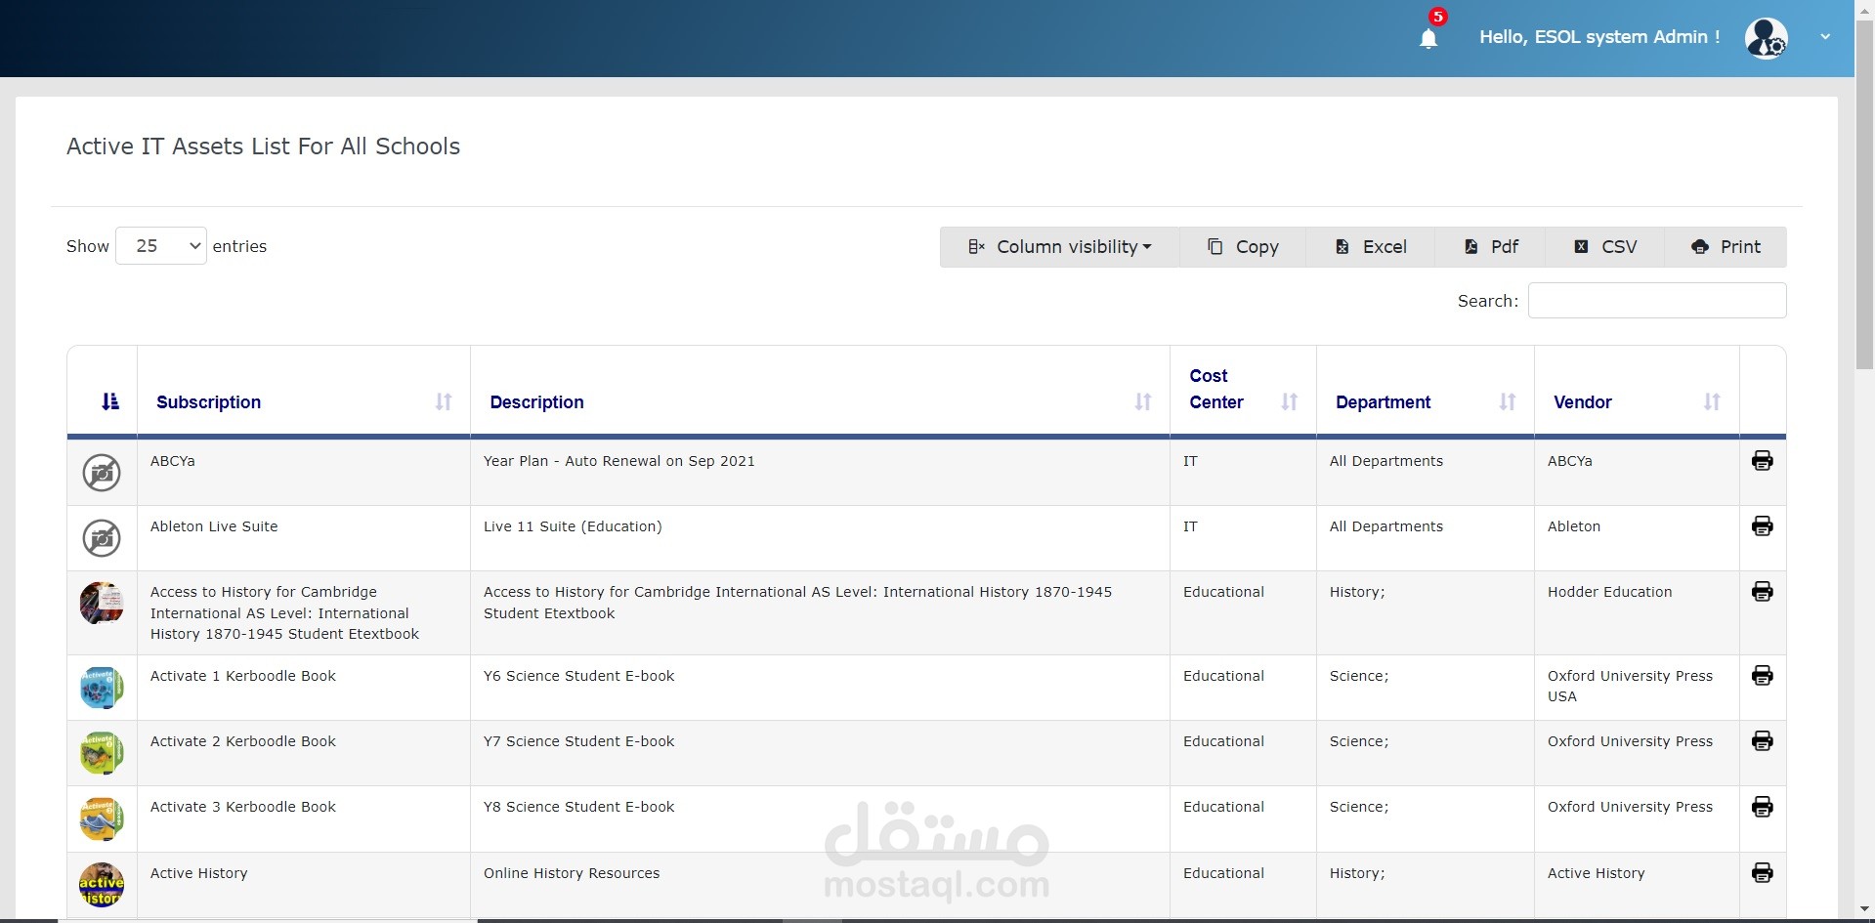Click the 'Year Plan - Auto Renewal' description
Viewport: 1875px width, 923px height.
(619, 461)
